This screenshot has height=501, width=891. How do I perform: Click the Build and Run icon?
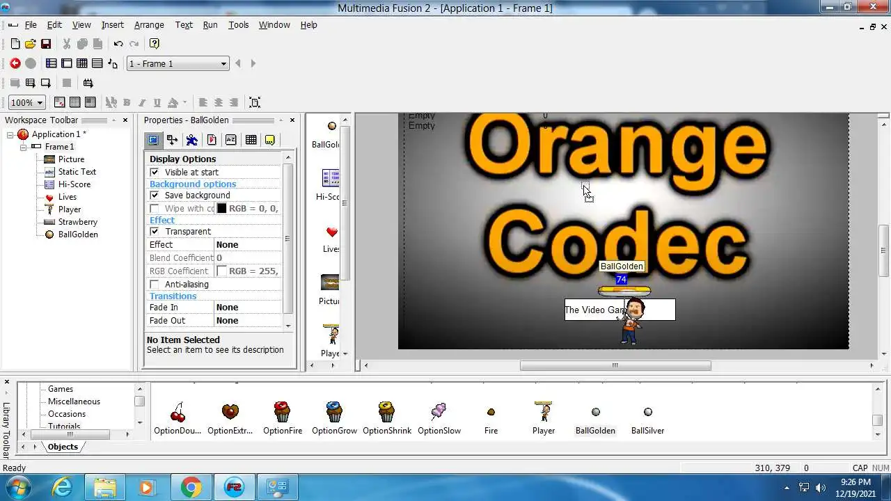coord(88,83)
